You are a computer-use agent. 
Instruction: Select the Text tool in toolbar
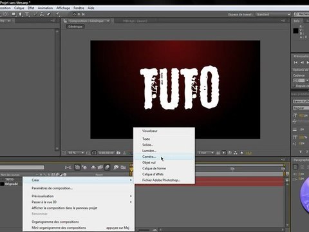(27, 14)
